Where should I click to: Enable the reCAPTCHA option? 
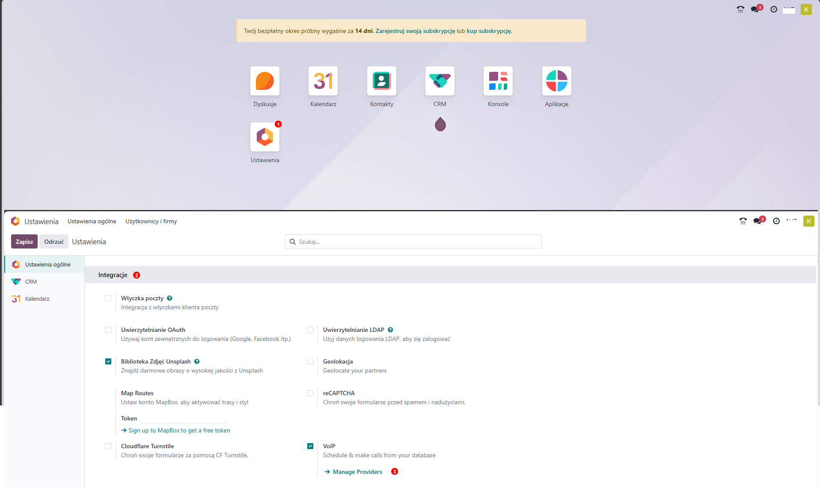coord(310,393)
